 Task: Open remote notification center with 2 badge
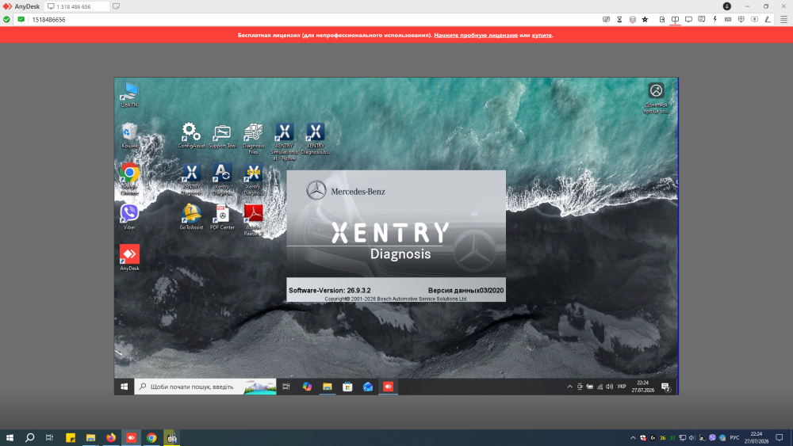tap(665, 387)
